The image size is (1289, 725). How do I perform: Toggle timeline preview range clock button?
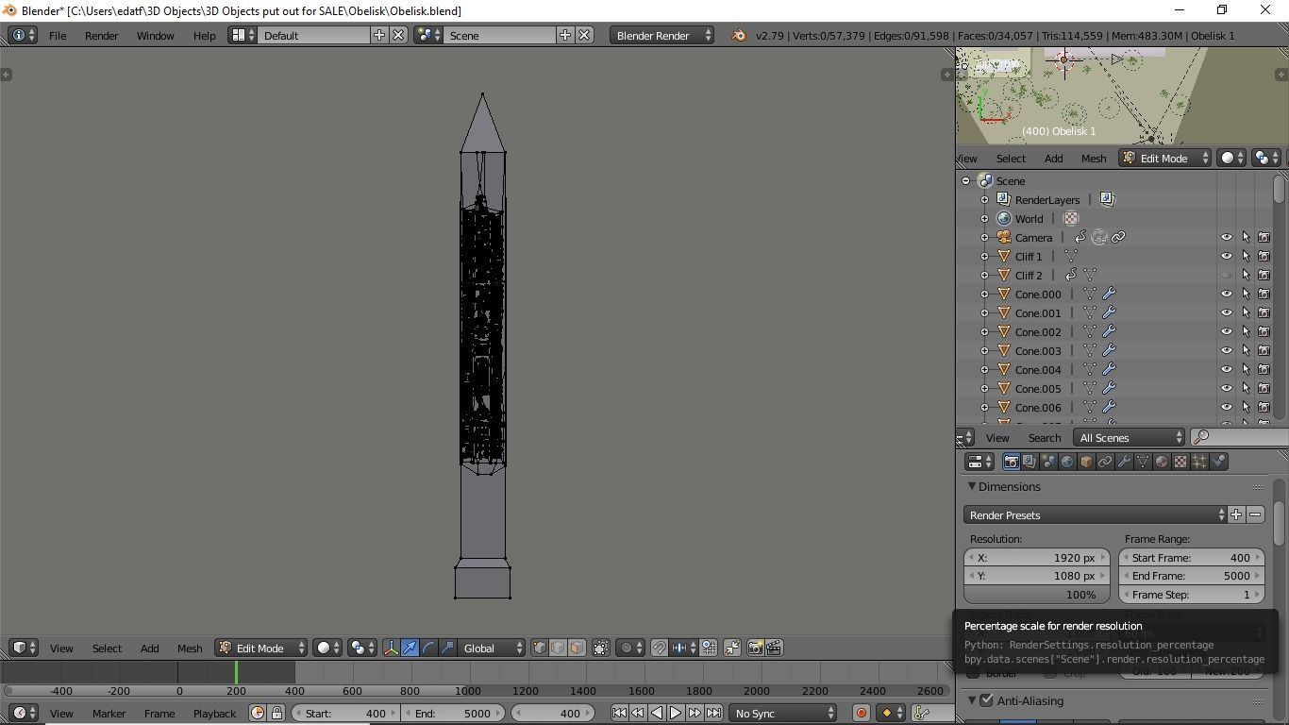258,713
